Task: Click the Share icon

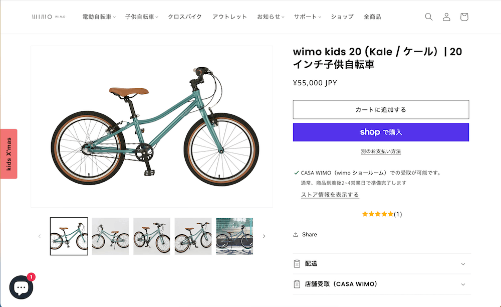Action: coord(296,234)
